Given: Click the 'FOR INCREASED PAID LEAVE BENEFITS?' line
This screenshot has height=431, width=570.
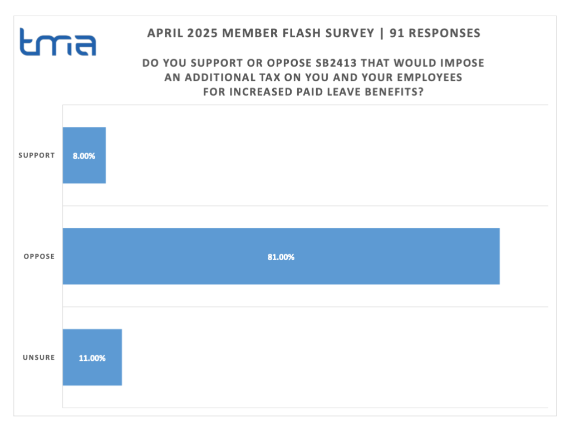Looking at the screenshot, I should (x=313, y=92).
